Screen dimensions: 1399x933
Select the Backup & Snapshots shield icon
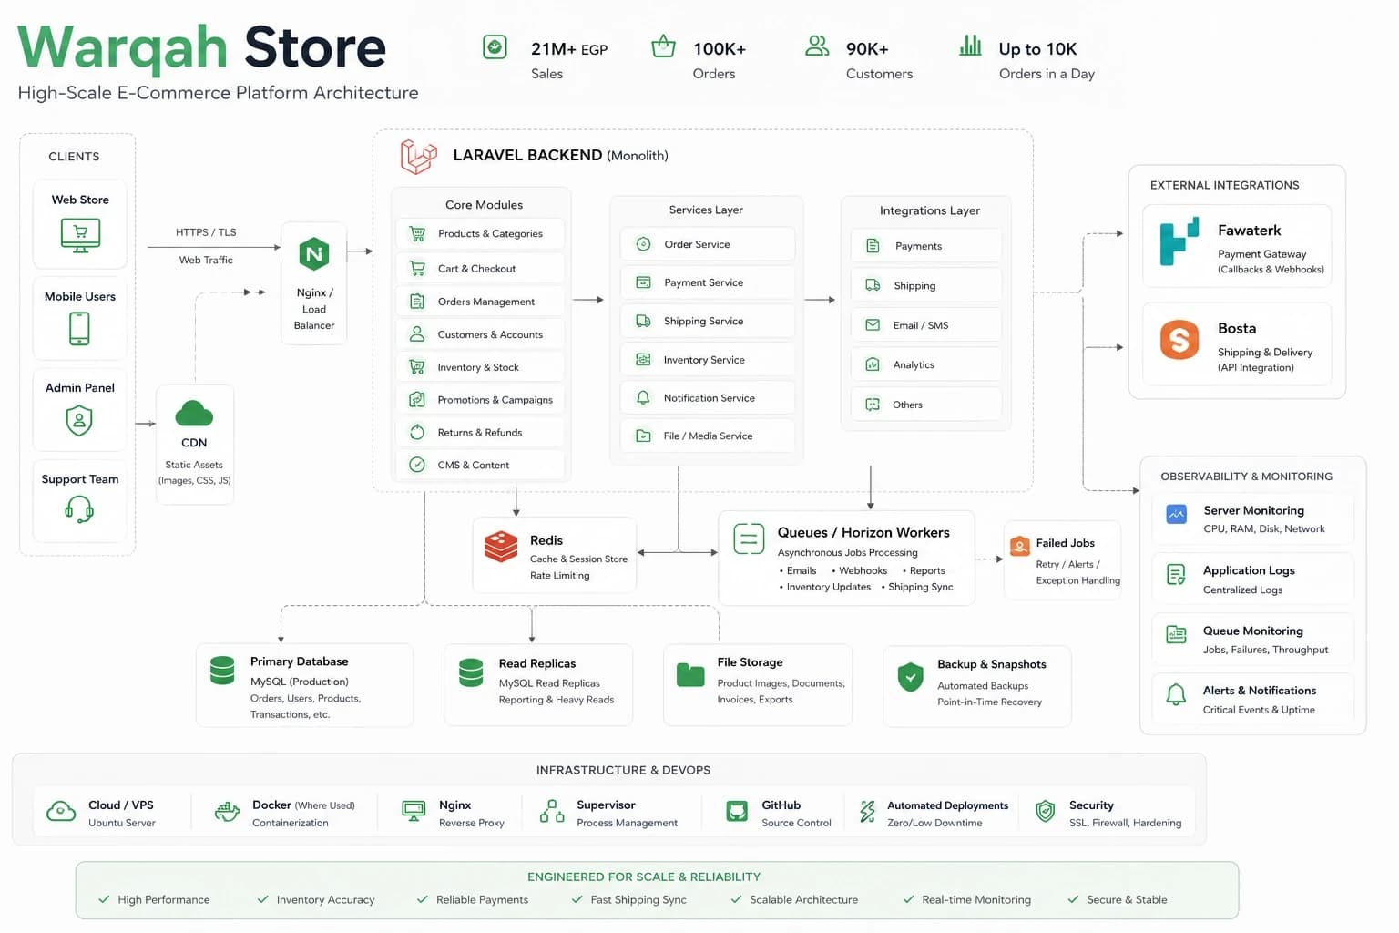pos(911,677)
